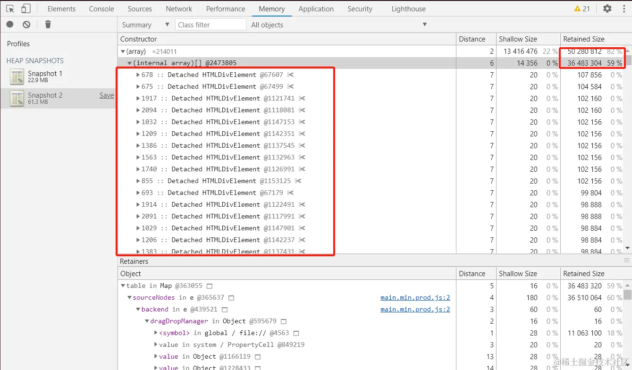Click the scissors icon beside Detached HTMLDivElement @1147153
The image size is (632, 370).
(x=302, y=122)
